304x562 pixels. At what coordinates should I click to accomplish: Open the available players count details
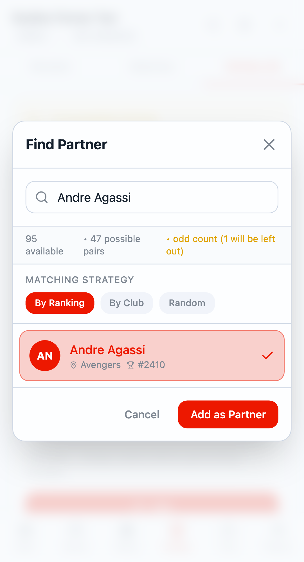[44, 245]
